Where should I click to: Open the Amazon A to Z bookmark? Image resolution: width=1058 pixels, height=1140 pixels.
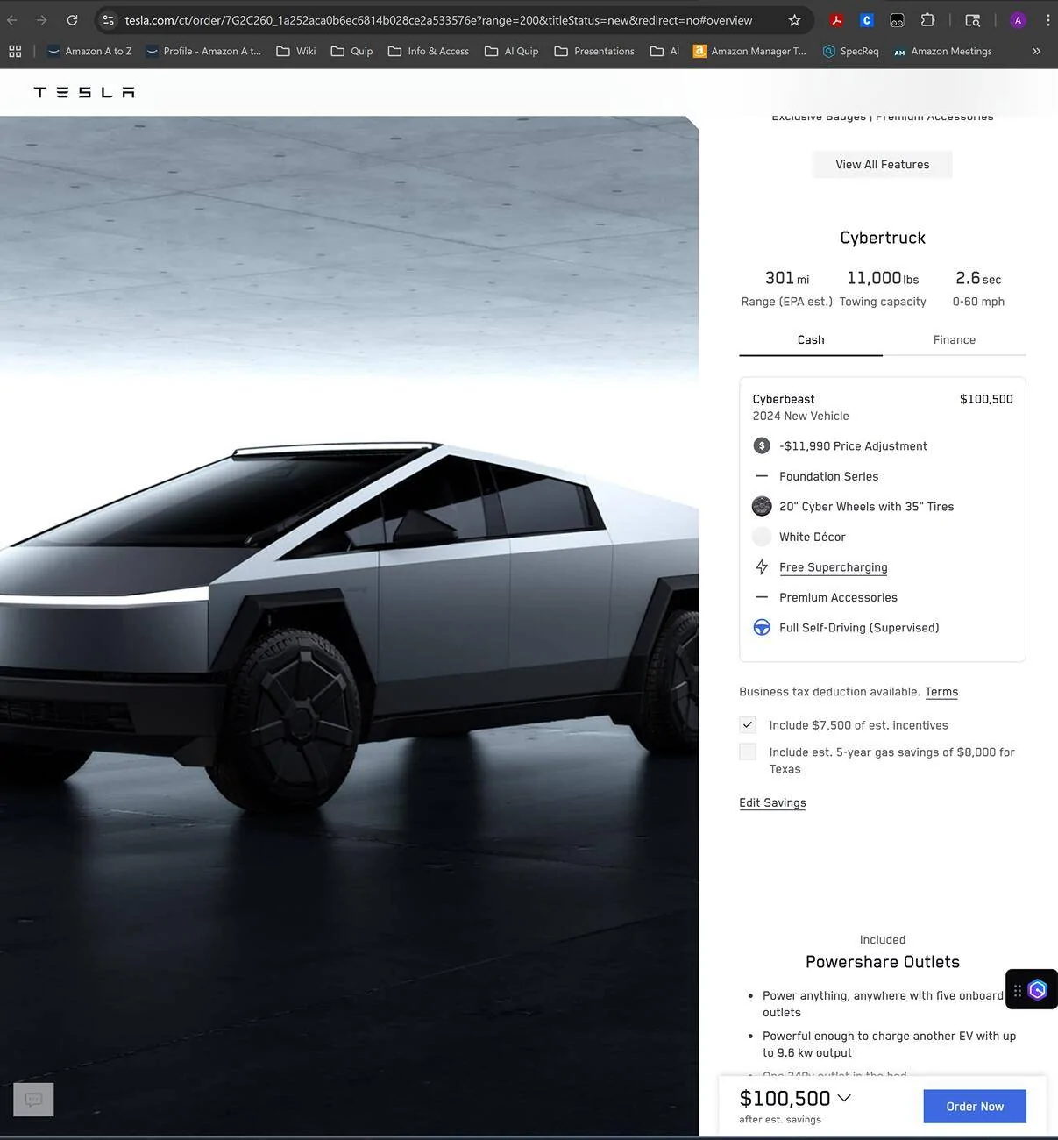click(89, 51)
